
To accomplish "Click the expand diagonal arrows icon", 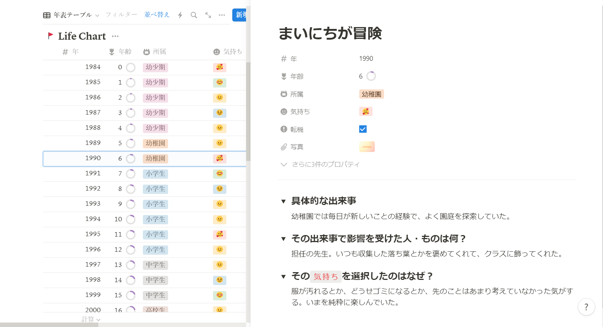I will click(x=208, y=15).
